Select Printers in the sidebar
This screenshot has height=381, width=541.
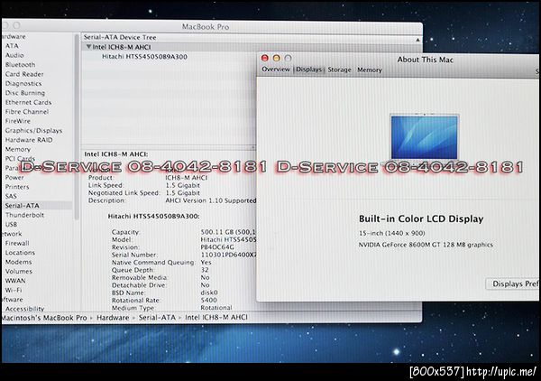pyautogui.click(x=17, y=187)
